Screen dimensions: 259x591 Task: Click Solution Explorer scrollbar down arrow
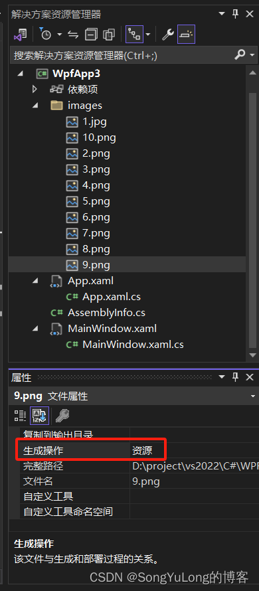click(252, 355)
